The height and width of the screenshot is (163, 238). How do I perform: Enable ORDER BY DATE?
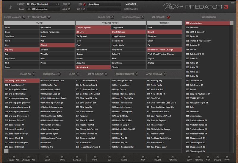coord(49,17)
